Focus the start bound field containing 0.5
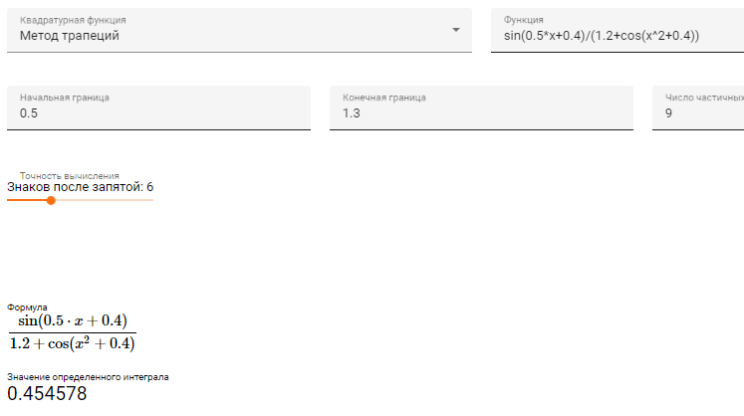 coord(159,114)
